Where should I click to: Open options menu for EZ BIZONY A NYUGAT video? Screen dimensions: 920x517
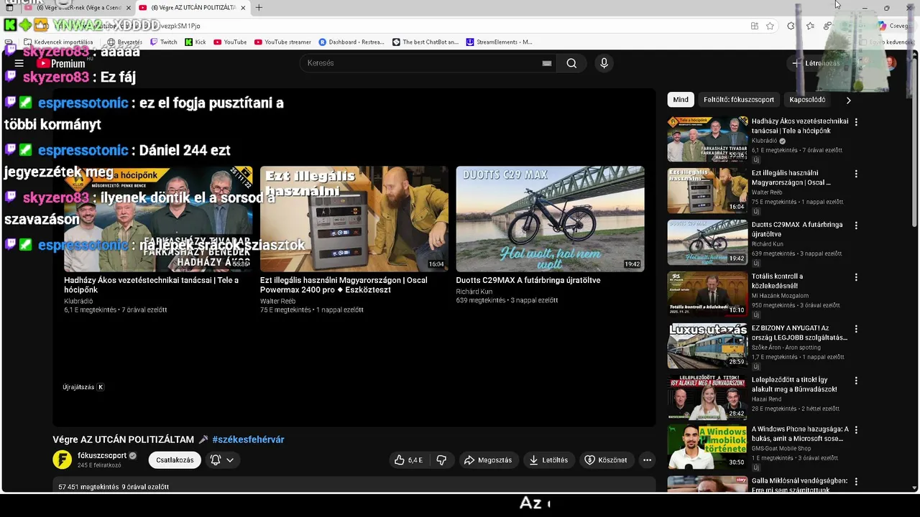tap(856, 329)
